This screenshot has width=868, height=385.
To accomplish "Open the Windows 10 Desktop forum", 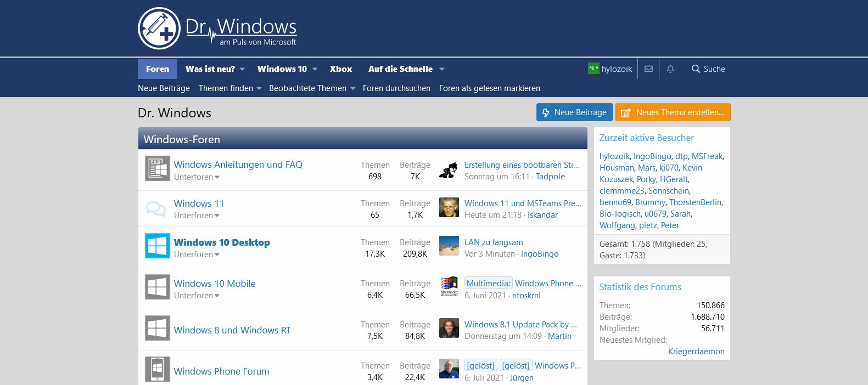I will 222,242.
